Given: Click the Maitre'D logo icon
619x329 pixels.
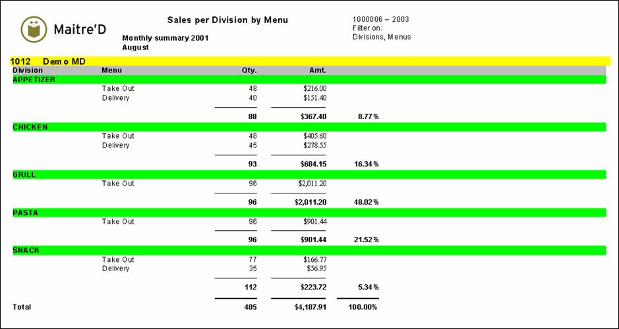Looking at the screenshot, I should [34, 29].
